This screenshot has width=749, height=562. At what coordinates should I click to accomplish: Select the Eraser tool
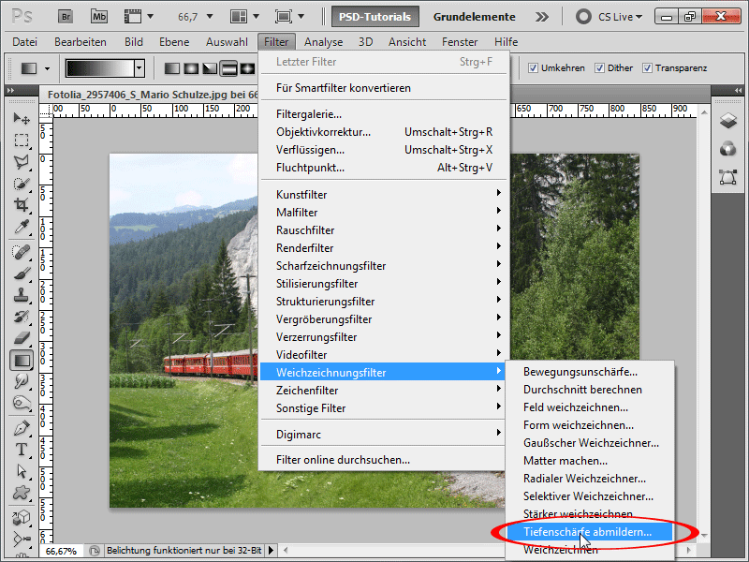[21, 338]
